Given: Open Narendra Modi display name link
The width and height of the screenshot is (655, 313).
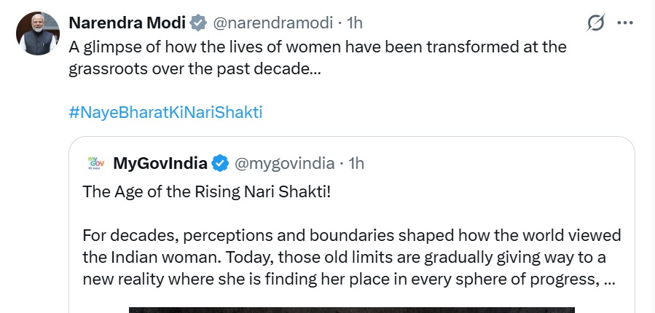Looking at the screenshot, I should pyautogui.click(x=128, y=23).
